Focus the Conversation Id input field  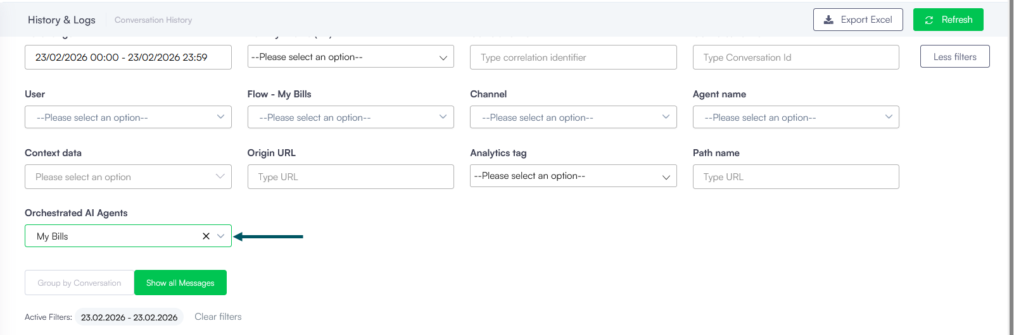tap(795, 58)
